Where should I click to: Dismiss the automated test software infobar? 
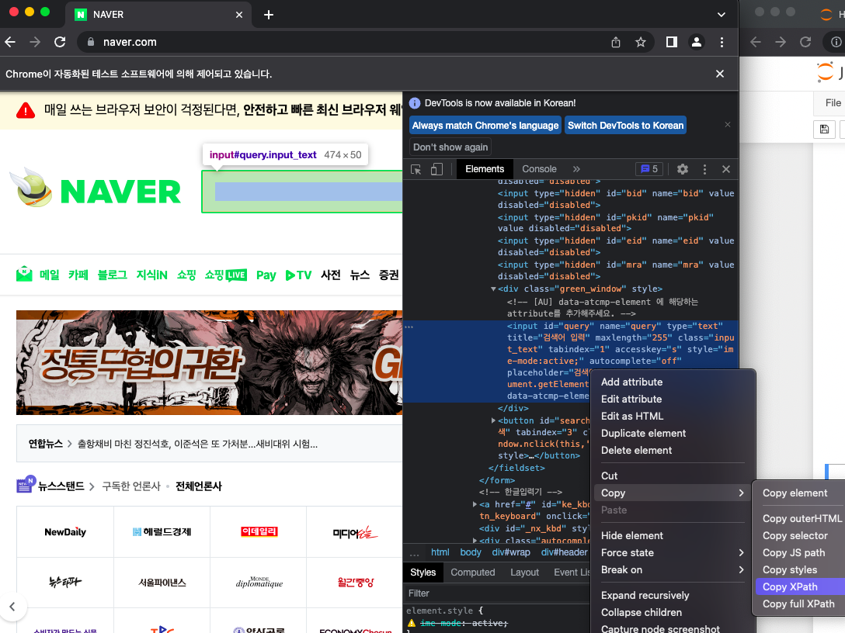tap(720, 74)
